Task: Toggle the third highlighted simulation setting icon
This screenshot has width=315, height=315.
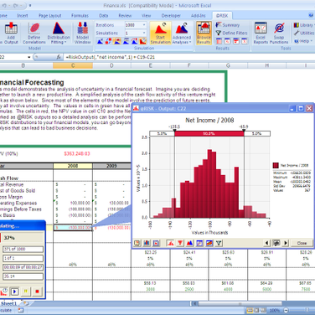Action: 117,41
